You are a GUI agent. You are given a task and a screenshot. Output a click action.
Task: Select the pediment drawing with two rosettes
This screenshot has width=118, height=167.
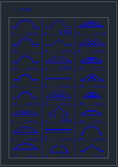[x=25, y=114]
